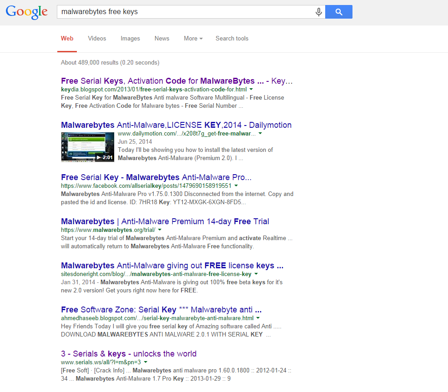Image resolution: width=448 pixels, height=392 pixels.
Task: Click the www.dailymotion.com green URL text
Action: [x=186, y=134]
